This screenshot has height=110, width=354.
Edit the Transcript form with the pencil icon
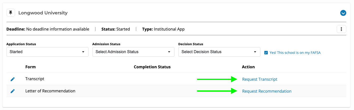pos(12,79)
